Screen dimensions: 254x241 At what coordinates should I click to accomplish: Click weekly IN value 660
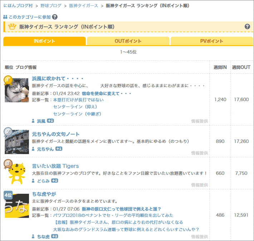220,173
